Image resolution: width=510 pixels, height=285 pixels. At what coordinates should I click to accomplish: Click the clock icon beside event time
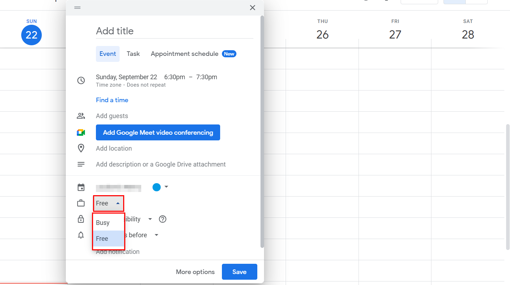click(81, 81)
